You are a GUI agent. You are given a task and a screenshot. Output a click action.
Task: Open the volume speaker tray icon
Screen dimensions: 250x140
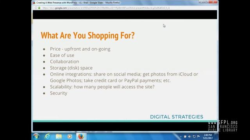pyautogui.click(x=189, y=136)
